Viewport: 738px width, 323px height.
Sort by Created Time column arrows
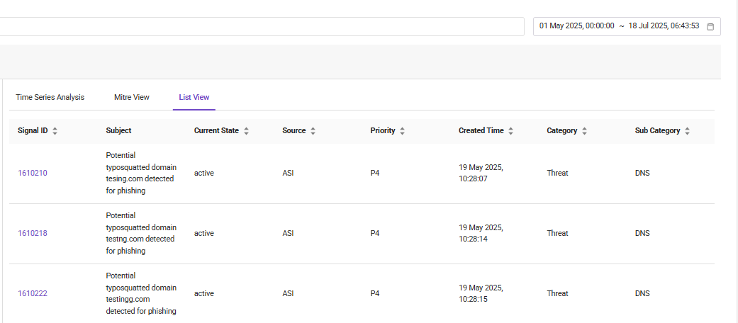coord(510,131)
